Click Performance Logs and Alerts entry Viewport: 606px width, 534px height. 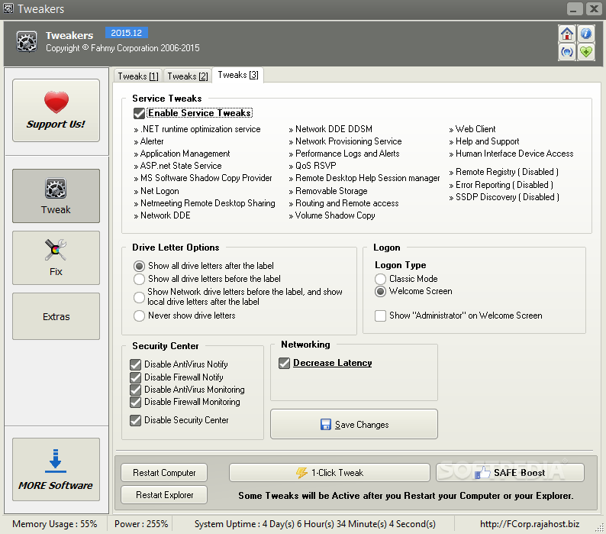[x=344, y=154]
